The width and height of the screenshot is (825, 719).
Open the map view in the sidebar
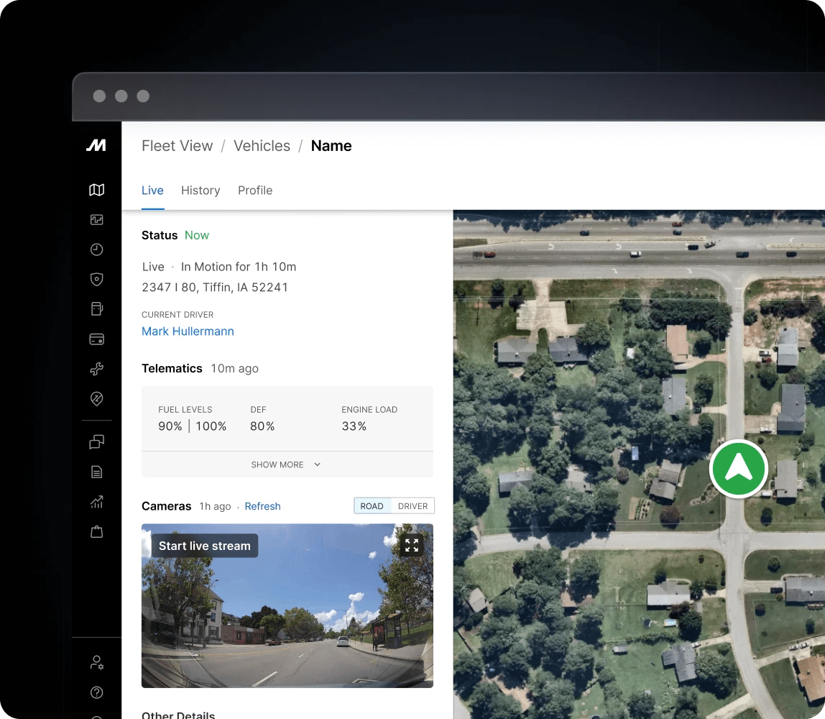tap(96, 190)
